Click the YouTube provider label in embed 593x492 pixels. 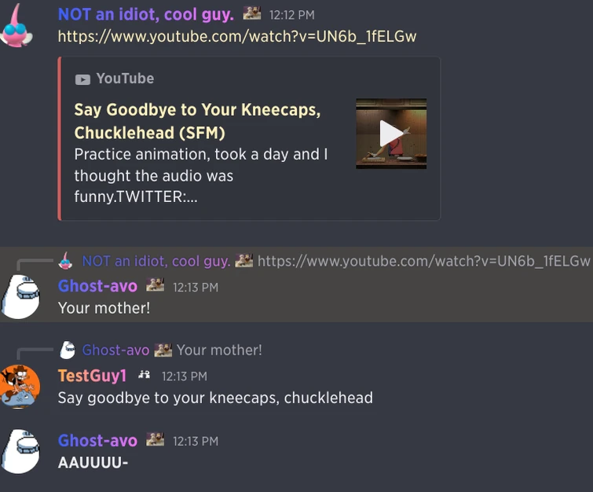pyautogui.click(x=125, y=79)
